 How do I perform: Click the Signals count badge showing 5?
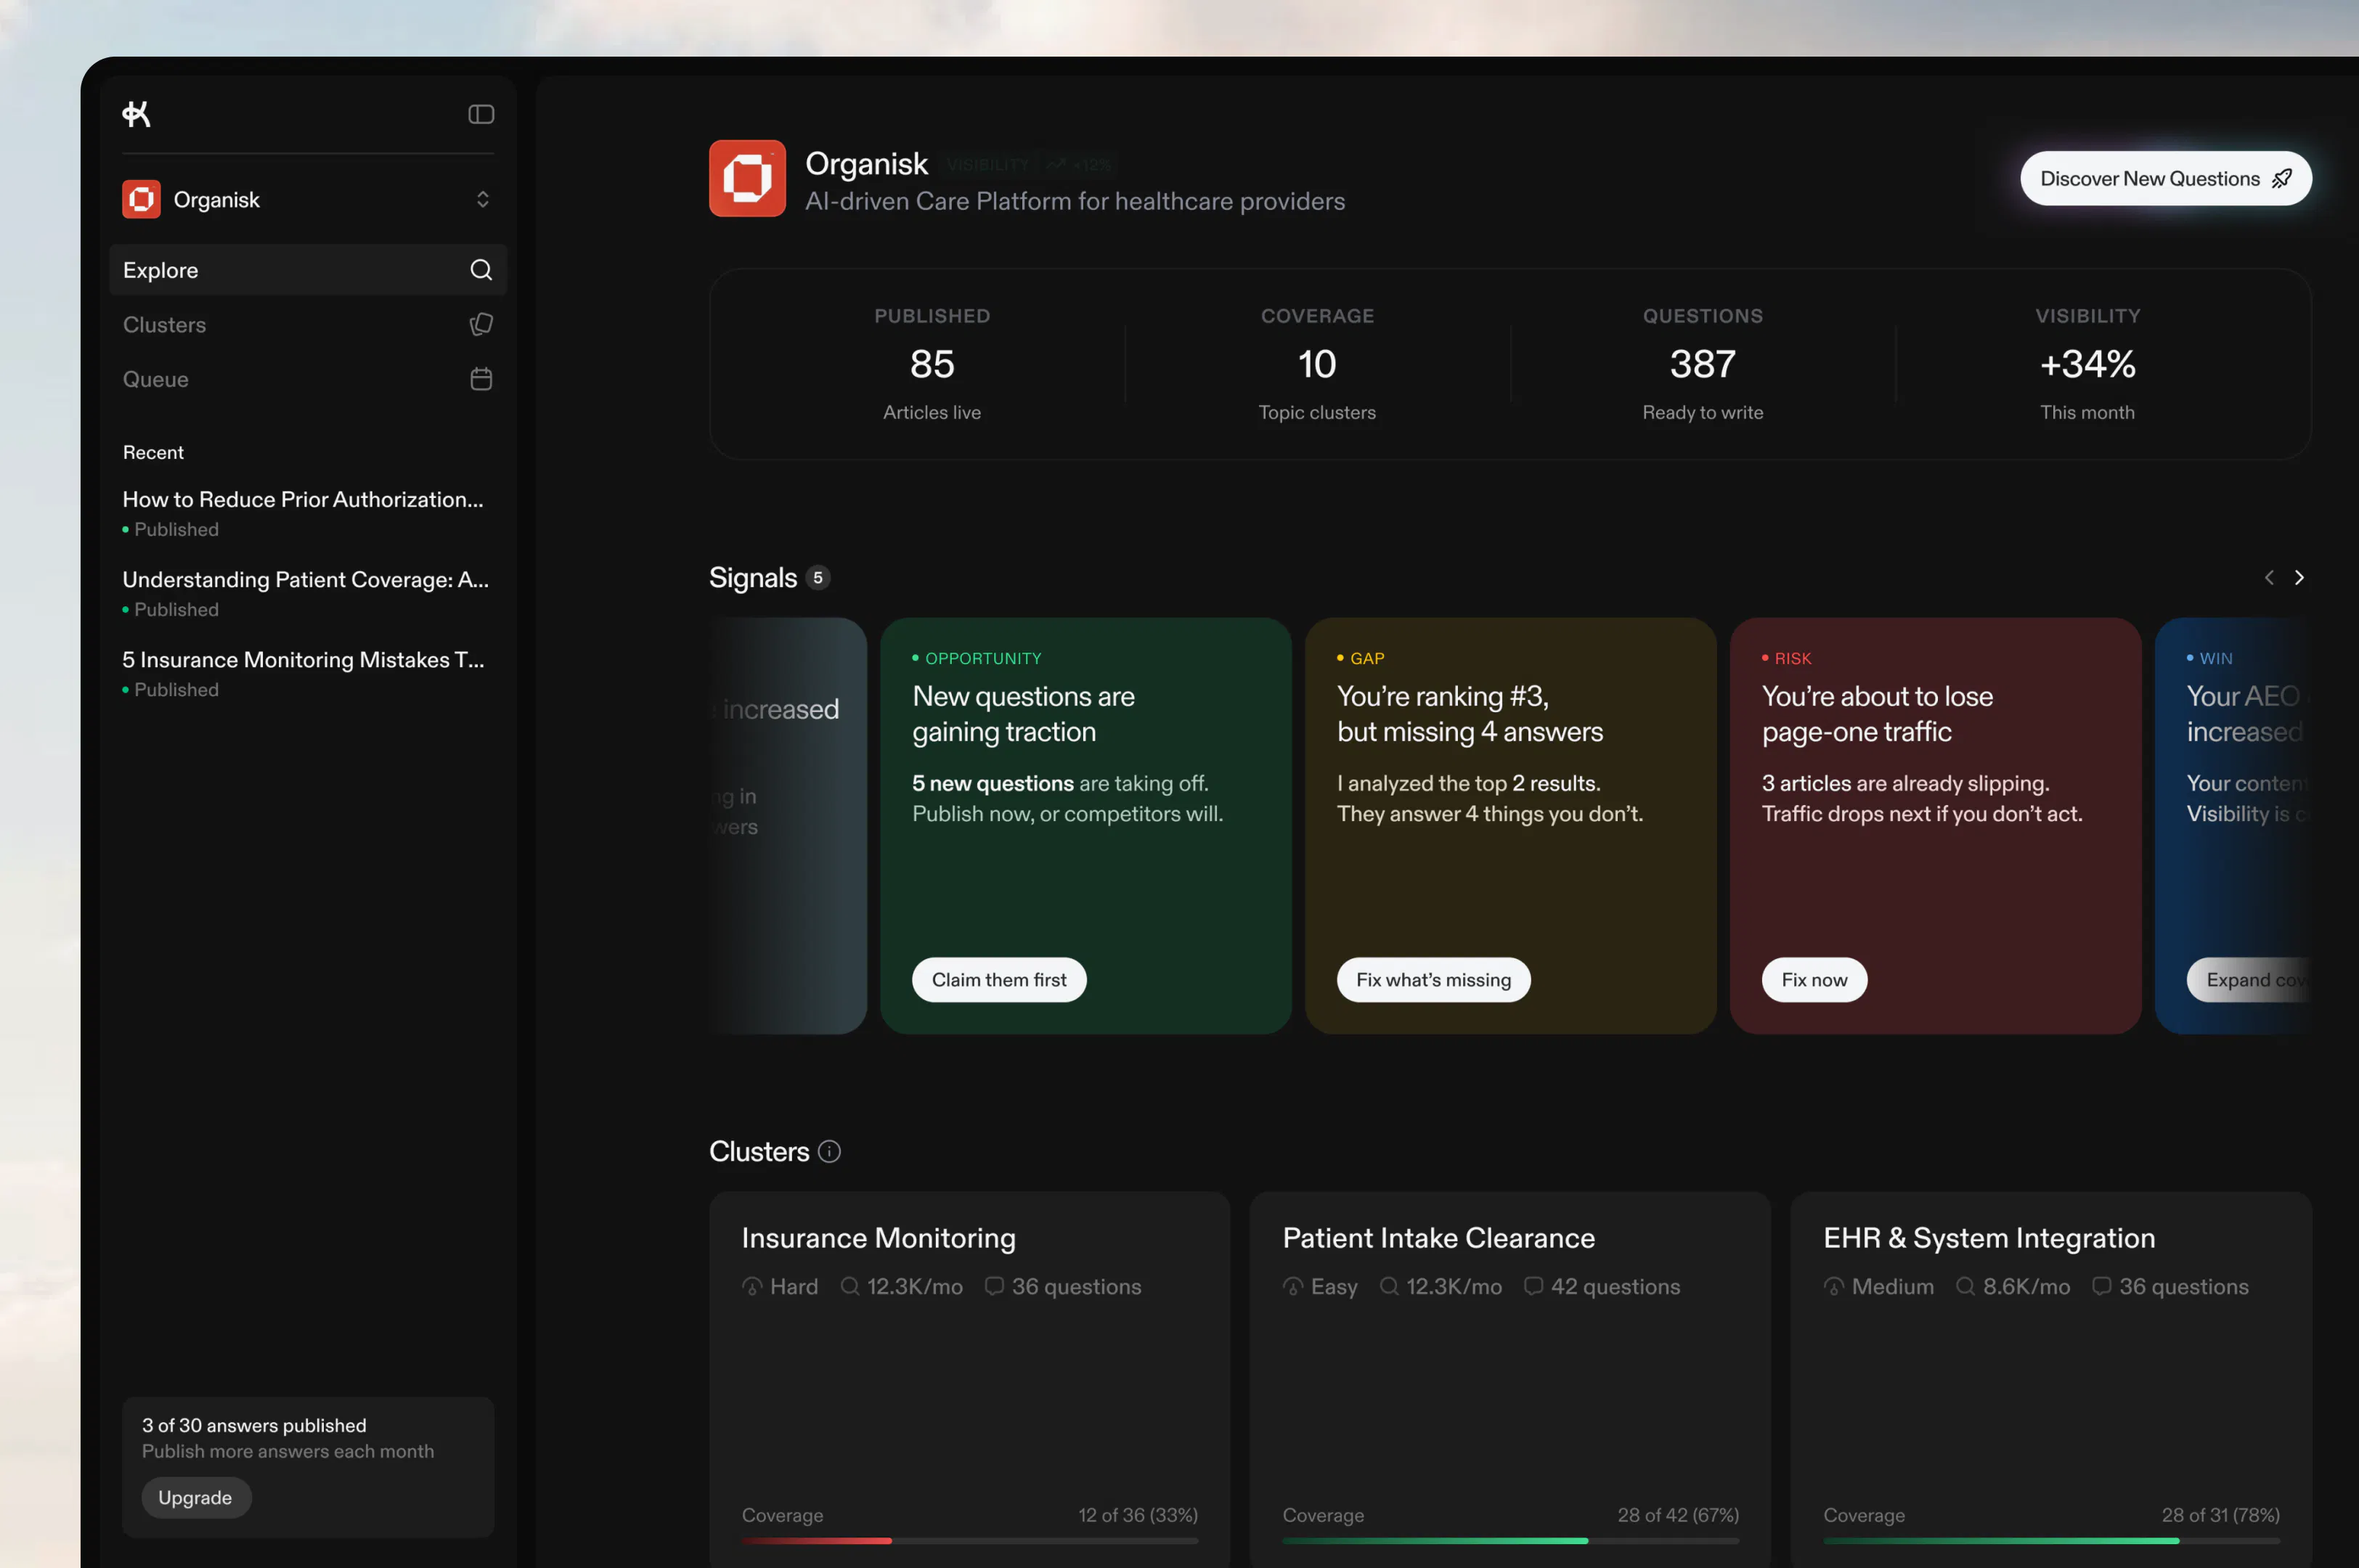[818, 577]
